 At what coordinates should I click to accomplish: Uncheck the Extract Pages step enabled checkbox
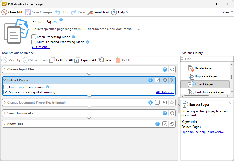point(157,80)
